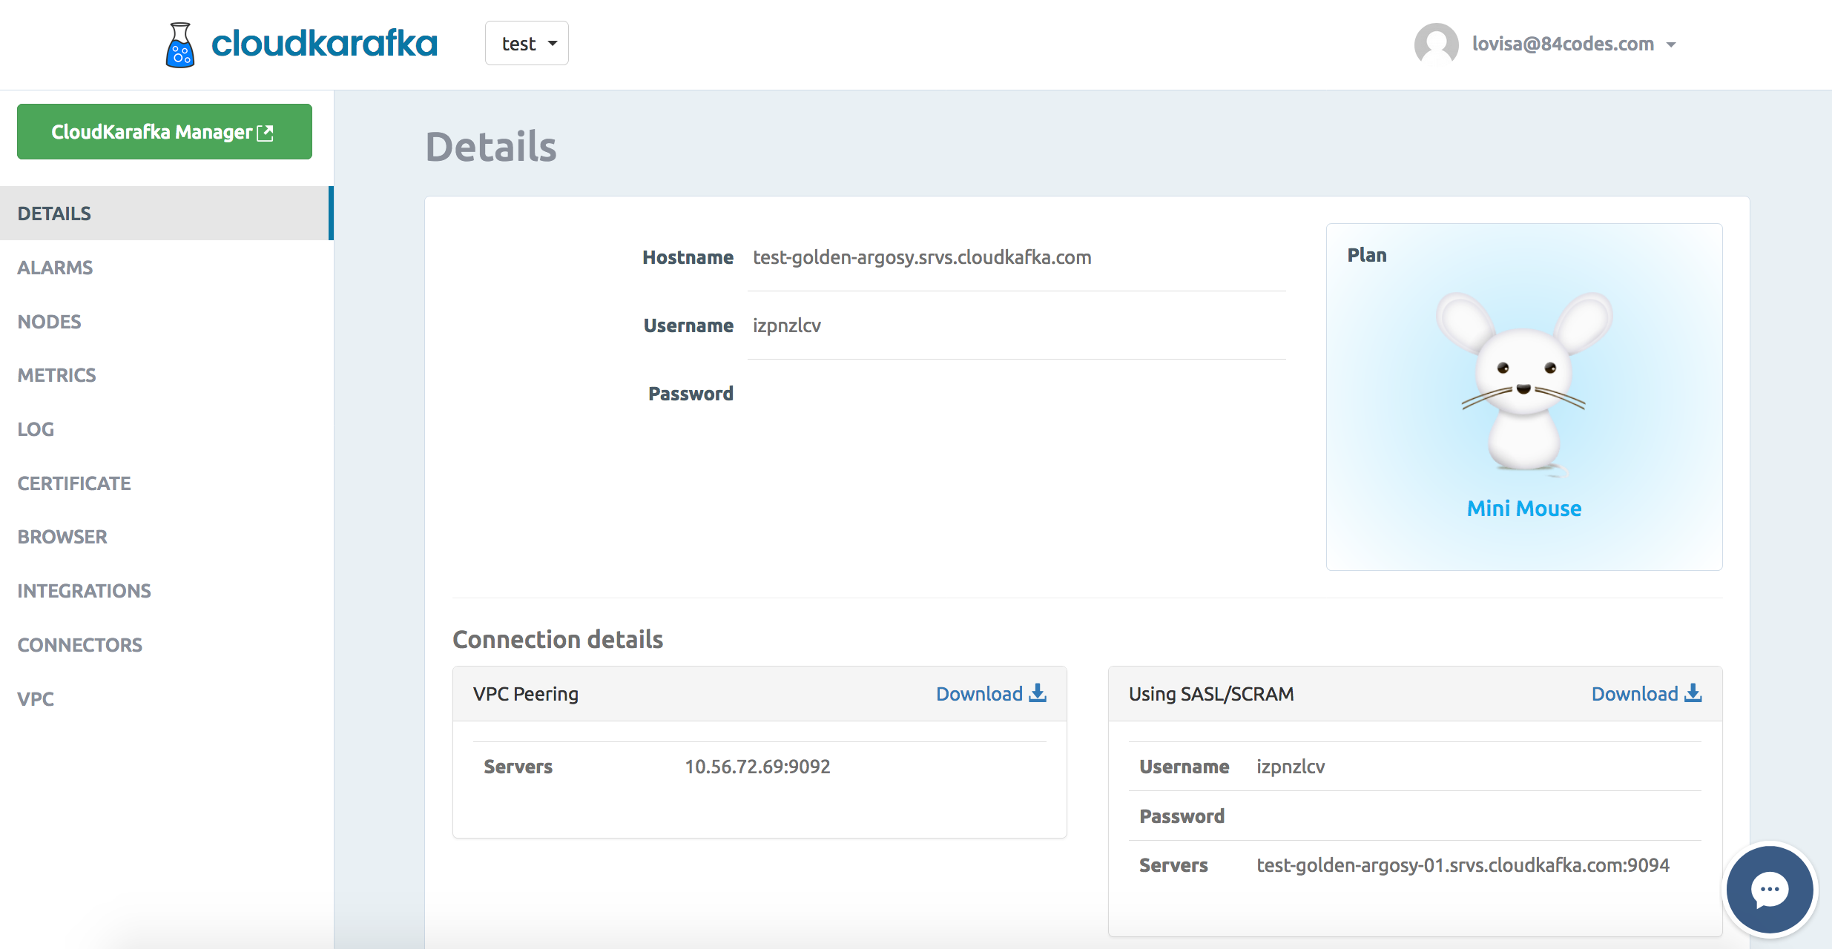This screenshot has width=1832, height=949.
Task: Click the Details page heading
Action: [x=491, y=146]
